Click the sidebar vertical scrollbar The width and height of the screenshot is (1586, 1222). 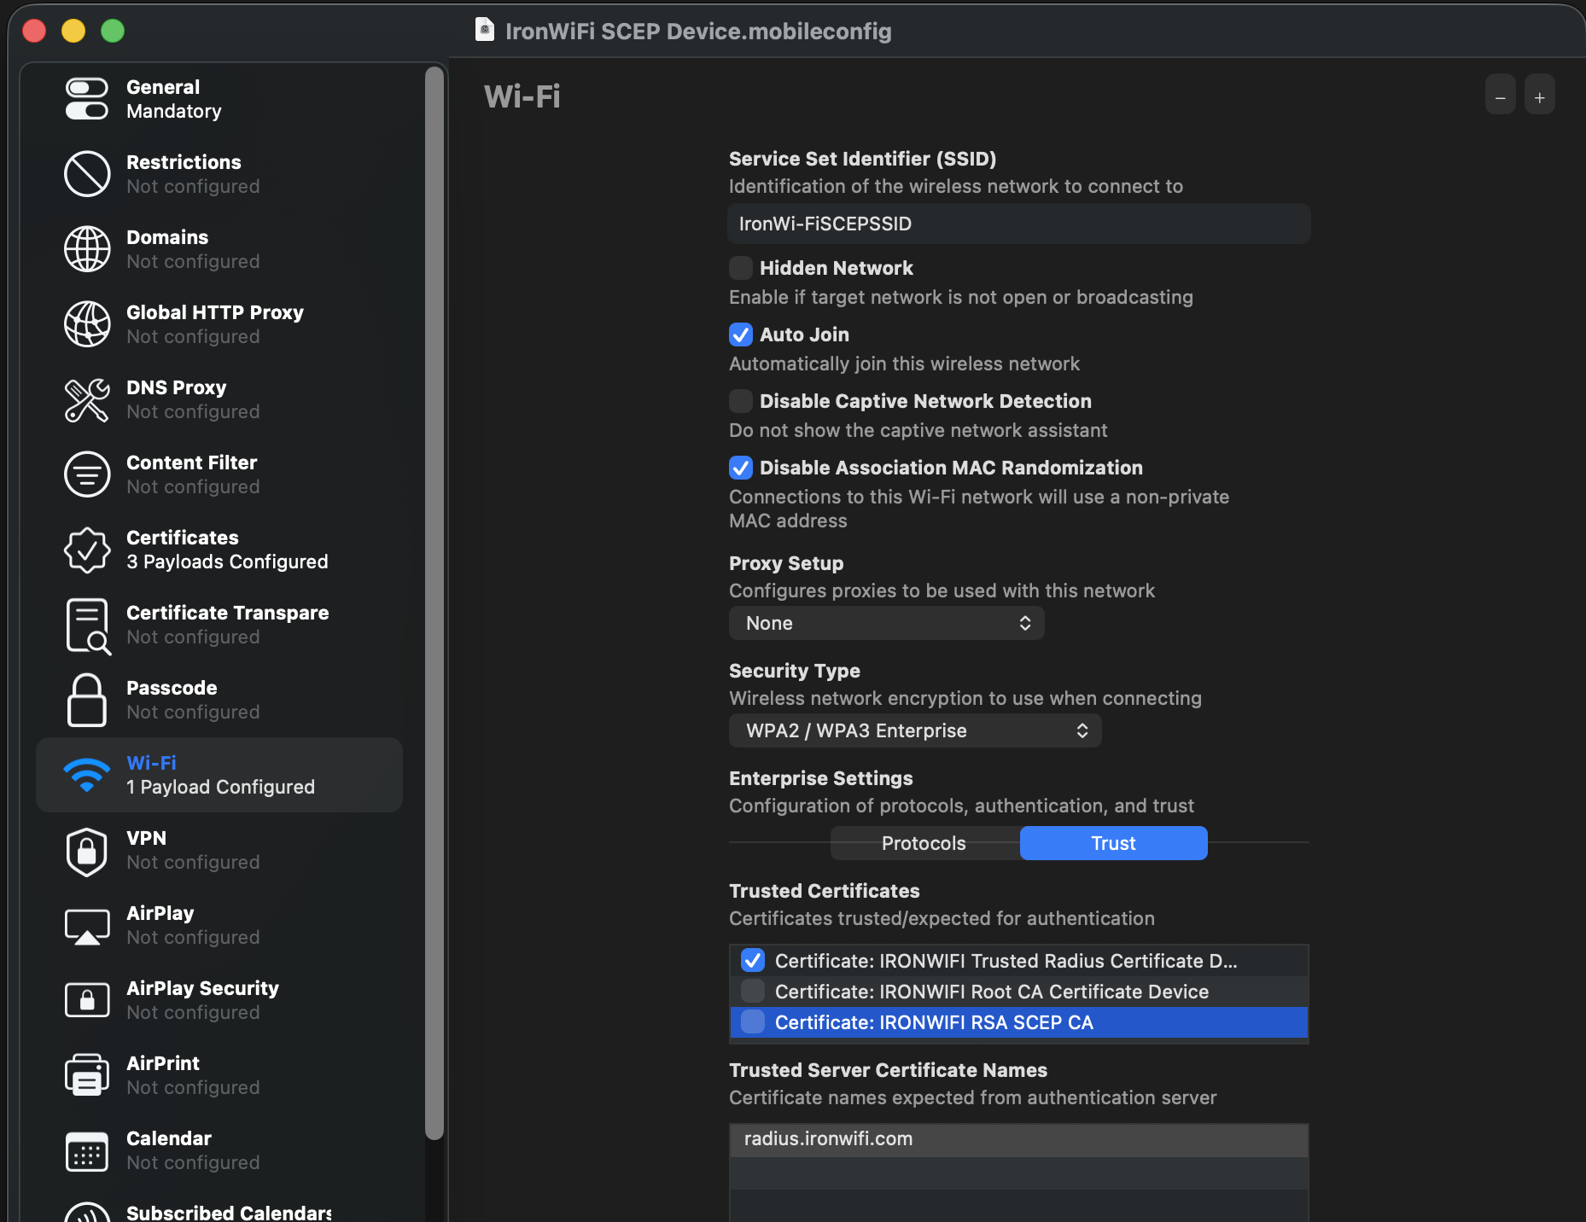tap(434, 597)
